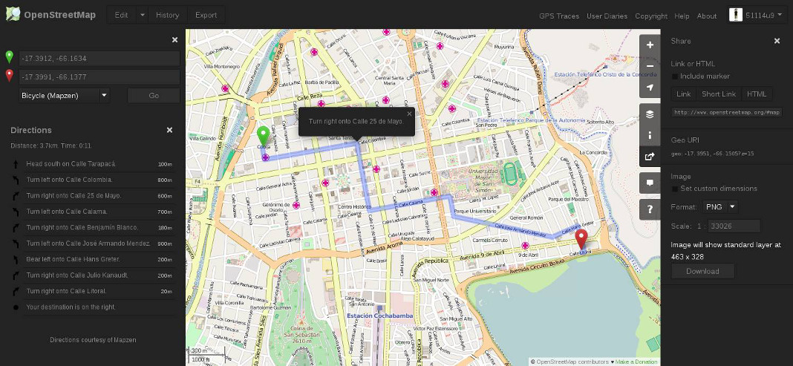This screenshot has height=366, width=793.
Task: Open the About page
Action: tap(707, 16)
